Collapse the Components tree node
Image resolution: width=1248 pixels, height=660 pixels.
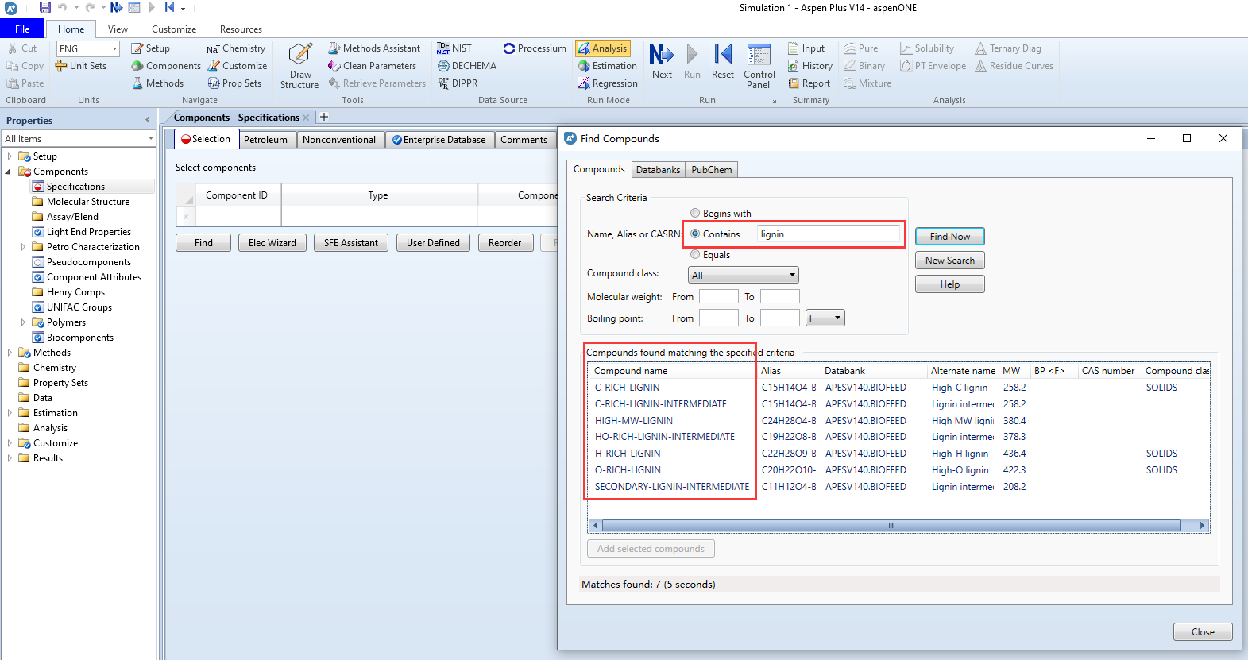tap(10, 172)
